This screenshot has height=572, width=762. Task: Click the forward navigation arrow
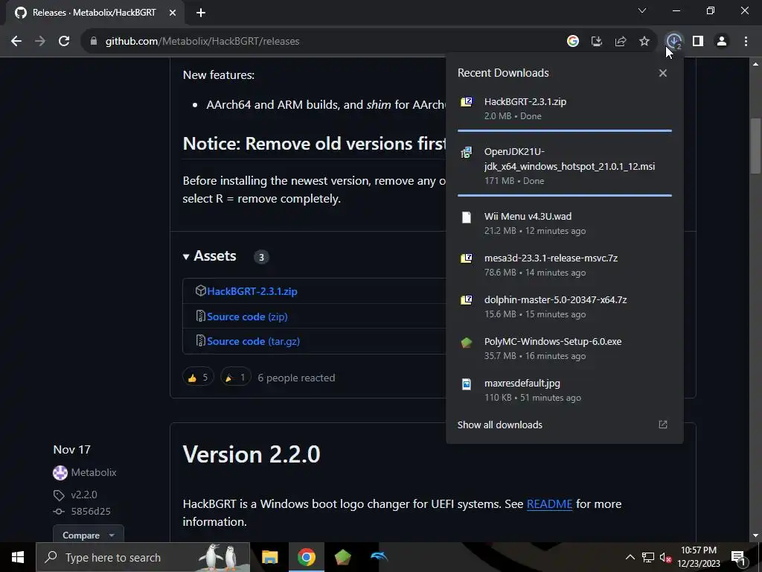pyautogui.click(x=40, y=42)
